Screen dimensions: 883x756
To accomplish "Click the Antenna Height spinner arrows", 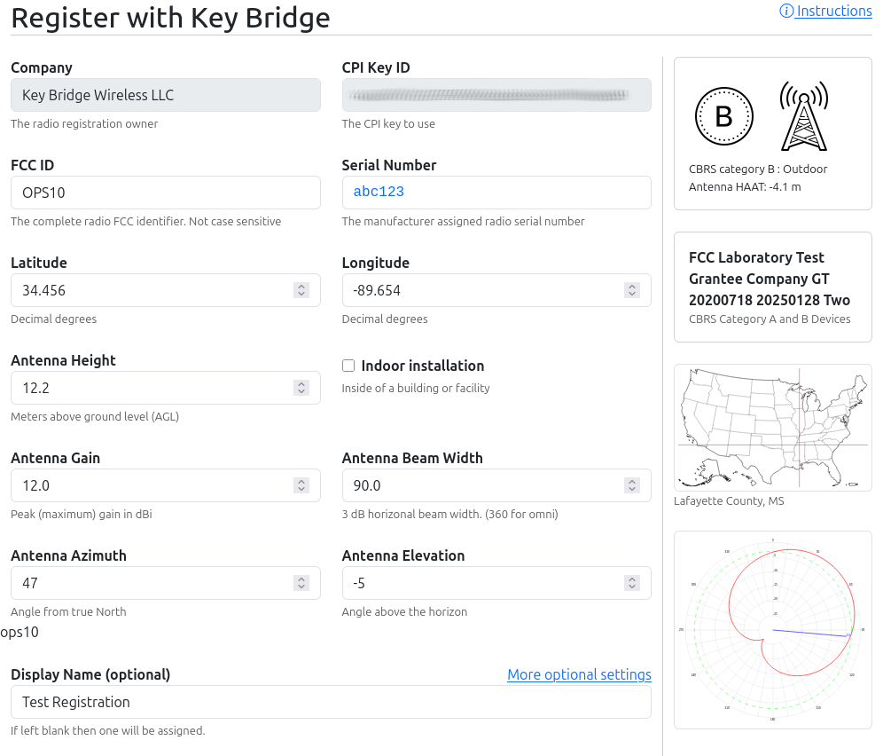I will coord(301,388).
